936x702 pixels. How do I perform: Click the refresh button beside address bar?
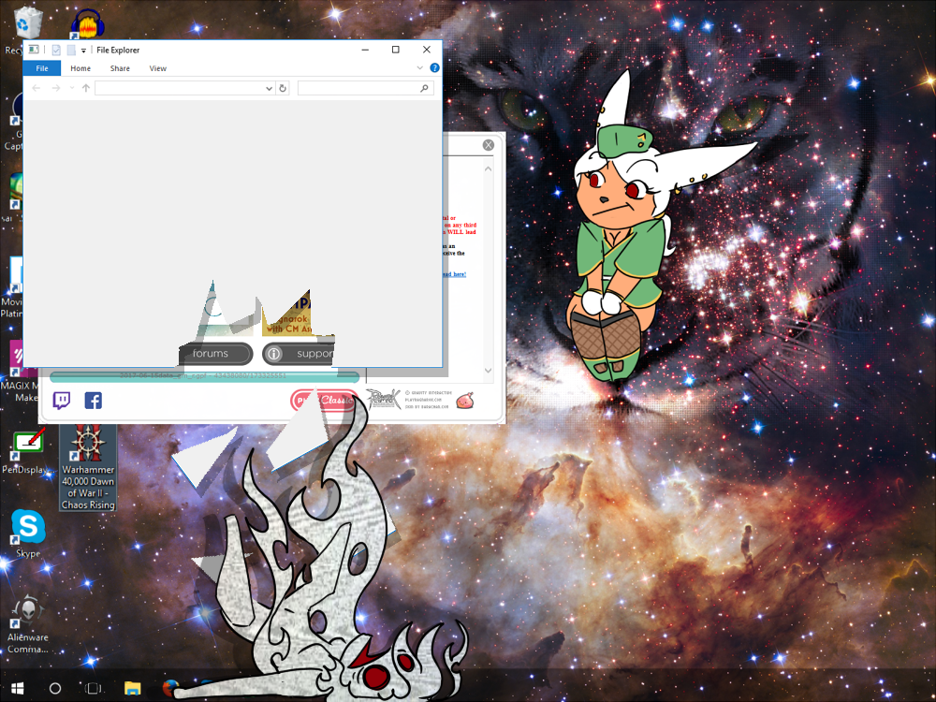[x=283, y=88]
